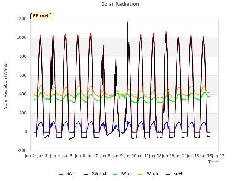Click the 200 y-axis tick label
Viewport: 241px width, 181px height.
(x=23, y=113)
